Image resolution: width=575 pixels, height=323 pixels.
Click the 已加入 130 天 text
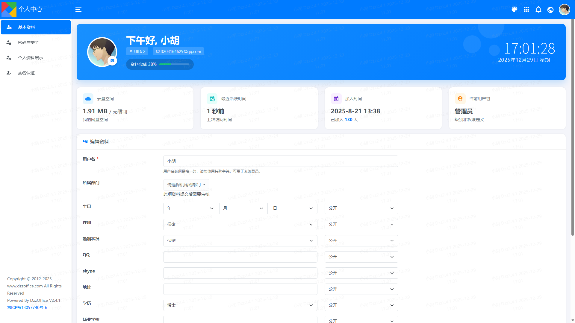pos(344,120)
